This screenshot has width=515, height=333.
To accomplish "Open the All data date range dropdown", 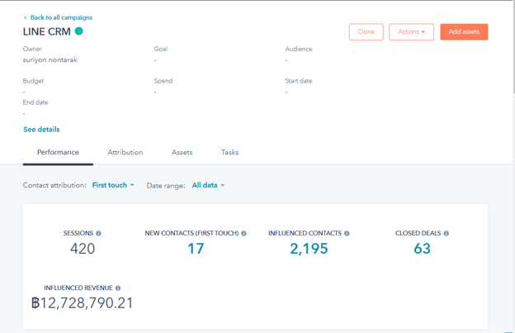I will 208,186.
